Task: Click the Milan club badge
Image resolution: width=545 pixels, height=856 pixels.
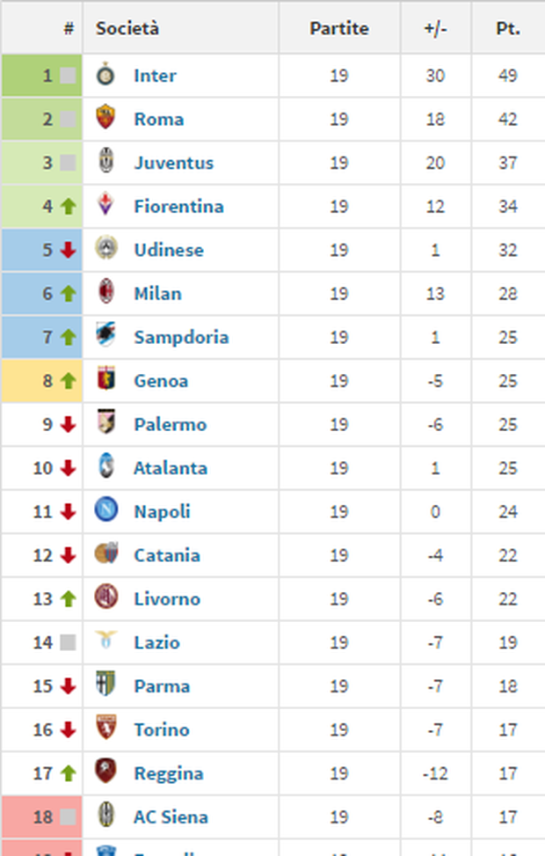Action: 107,293
